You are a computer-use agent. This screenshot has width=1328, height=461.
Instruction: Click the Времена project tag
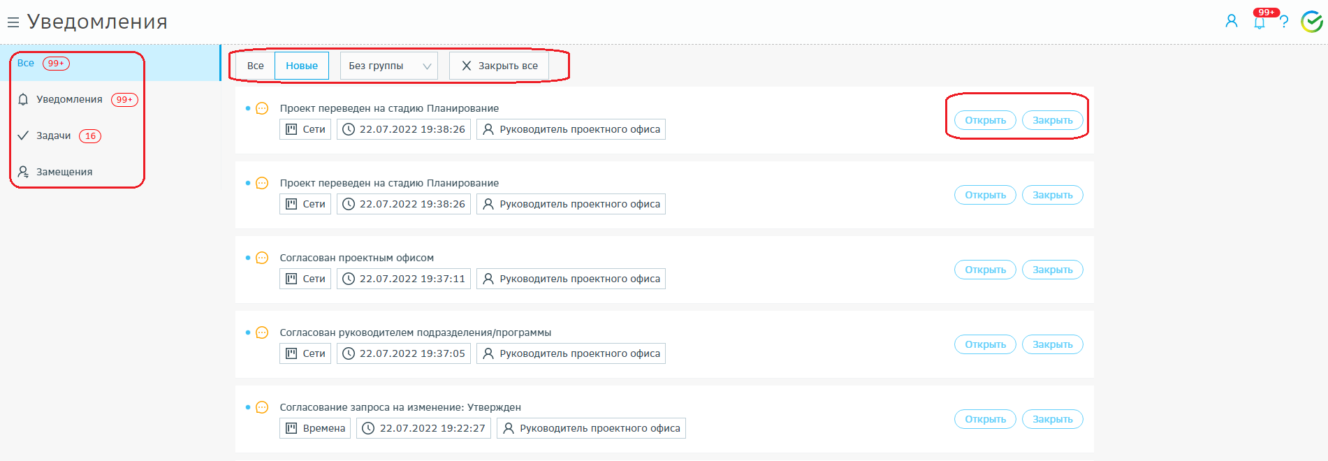coord(323,428)
